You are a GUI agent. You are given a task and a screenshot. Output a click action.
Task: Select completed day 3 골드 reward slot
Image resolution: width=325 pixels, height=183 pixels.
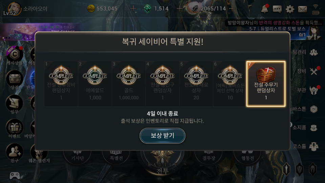(x=129, y=84)
